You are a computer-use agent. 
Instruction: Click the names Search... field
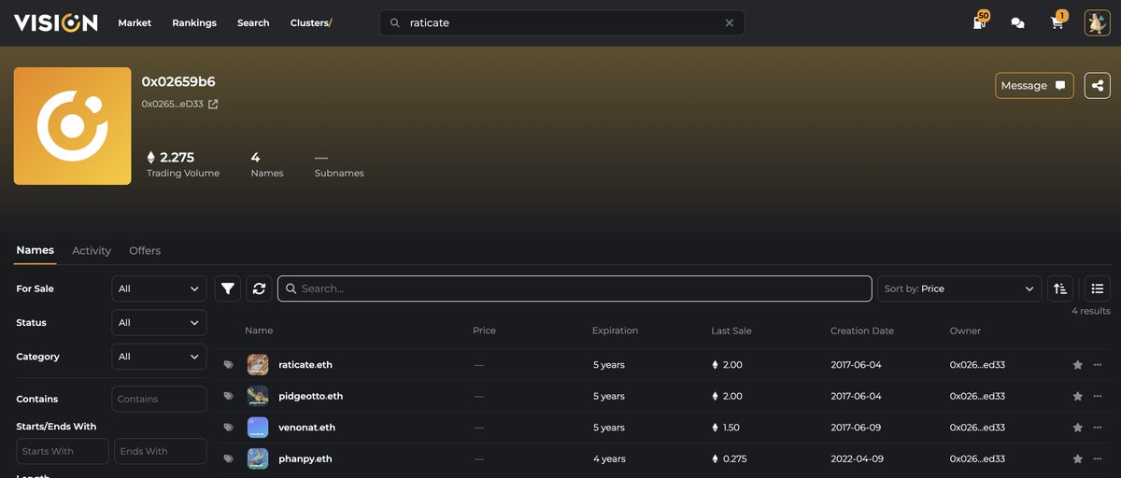coord(575,288)
